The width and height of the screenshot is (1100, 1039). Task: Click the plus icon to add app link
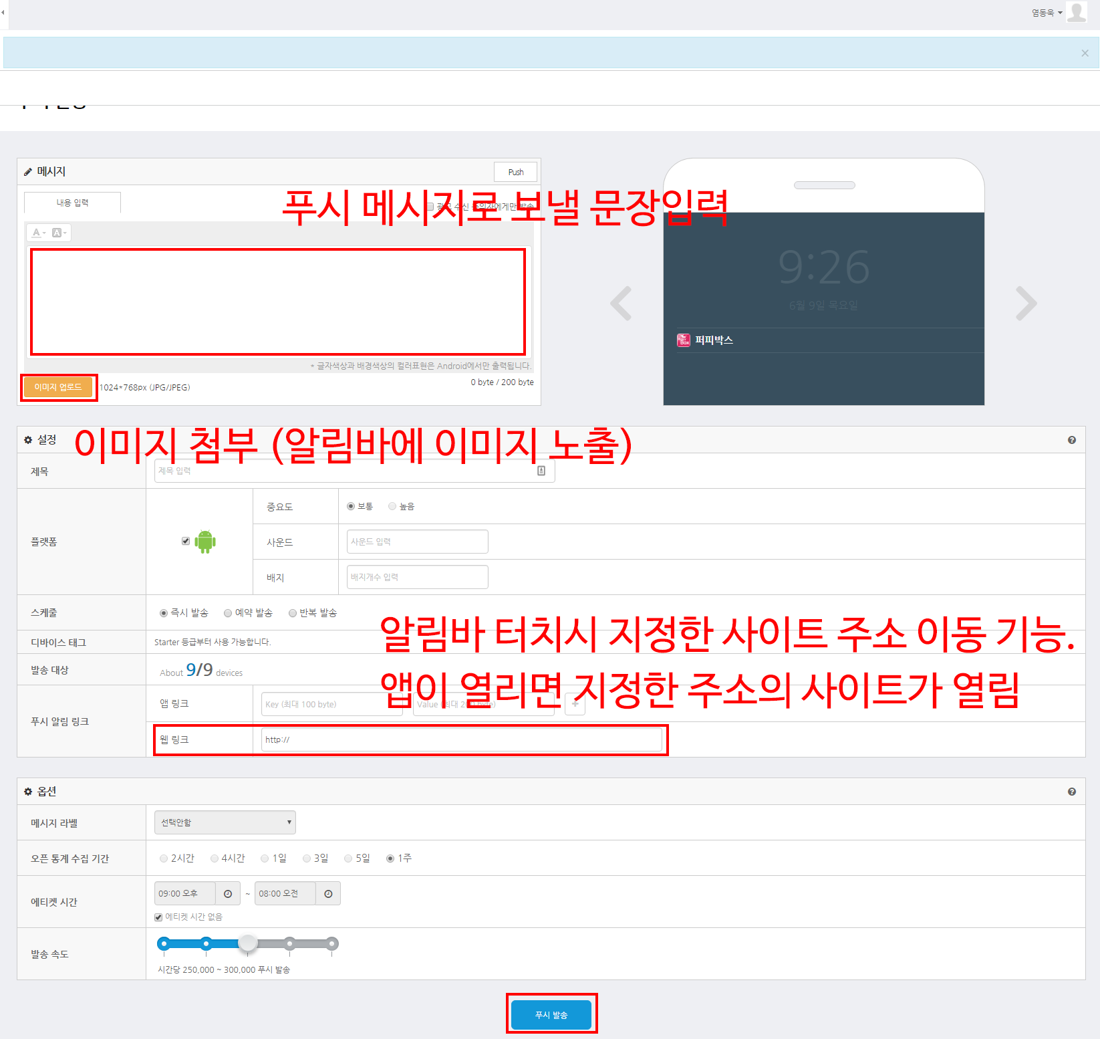click(575, 704)
